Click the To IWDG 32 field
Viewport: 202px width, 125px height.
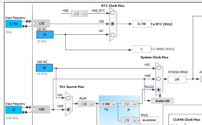(142, 49)
